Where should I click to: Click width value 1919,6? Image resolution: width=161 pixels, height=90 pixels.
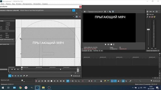coord(8,23)
